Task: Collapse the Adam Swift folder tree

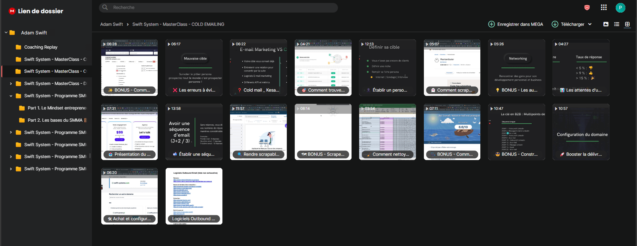Action: pyautogui.click(x=6, y=32)
